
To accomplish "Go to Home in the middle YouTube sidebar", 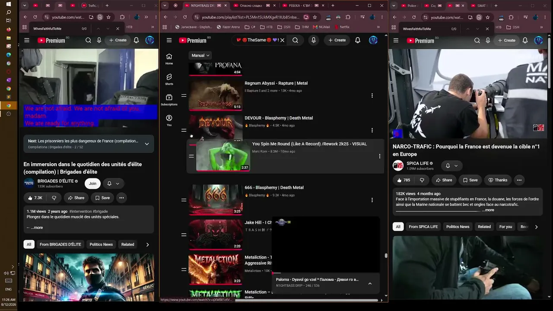I will 169,59.
